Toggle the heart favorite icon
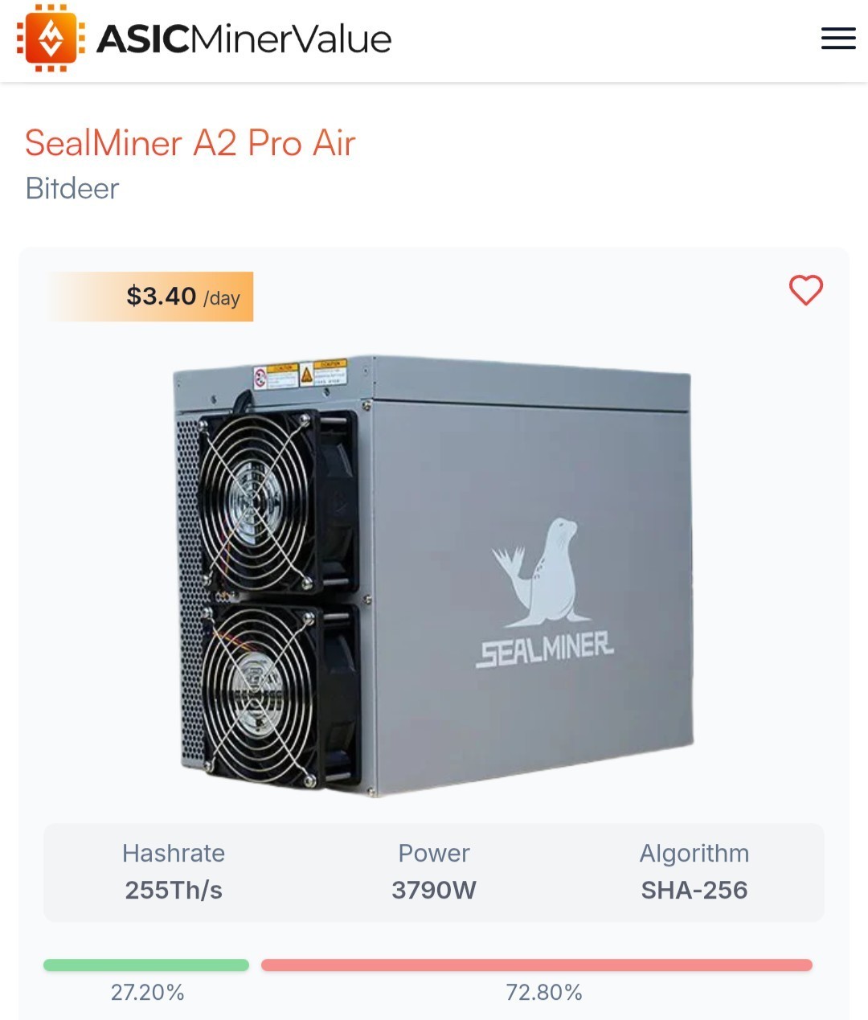The width and height of the screenshot is (868, 1020). [x=806, y=290]
